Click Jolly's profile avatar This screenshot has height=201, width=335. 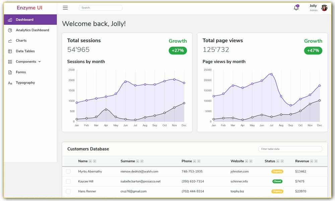(x=324, y=8)
